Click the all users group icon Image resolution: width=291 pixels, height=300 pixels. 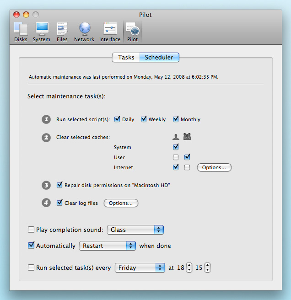187,137
